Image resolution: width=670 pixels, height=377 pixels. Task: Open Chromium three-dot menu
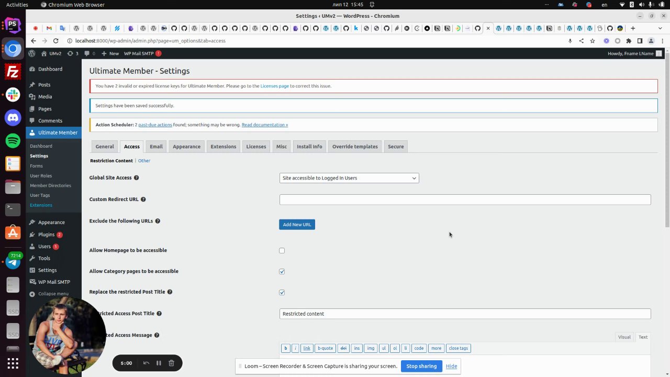662,41
